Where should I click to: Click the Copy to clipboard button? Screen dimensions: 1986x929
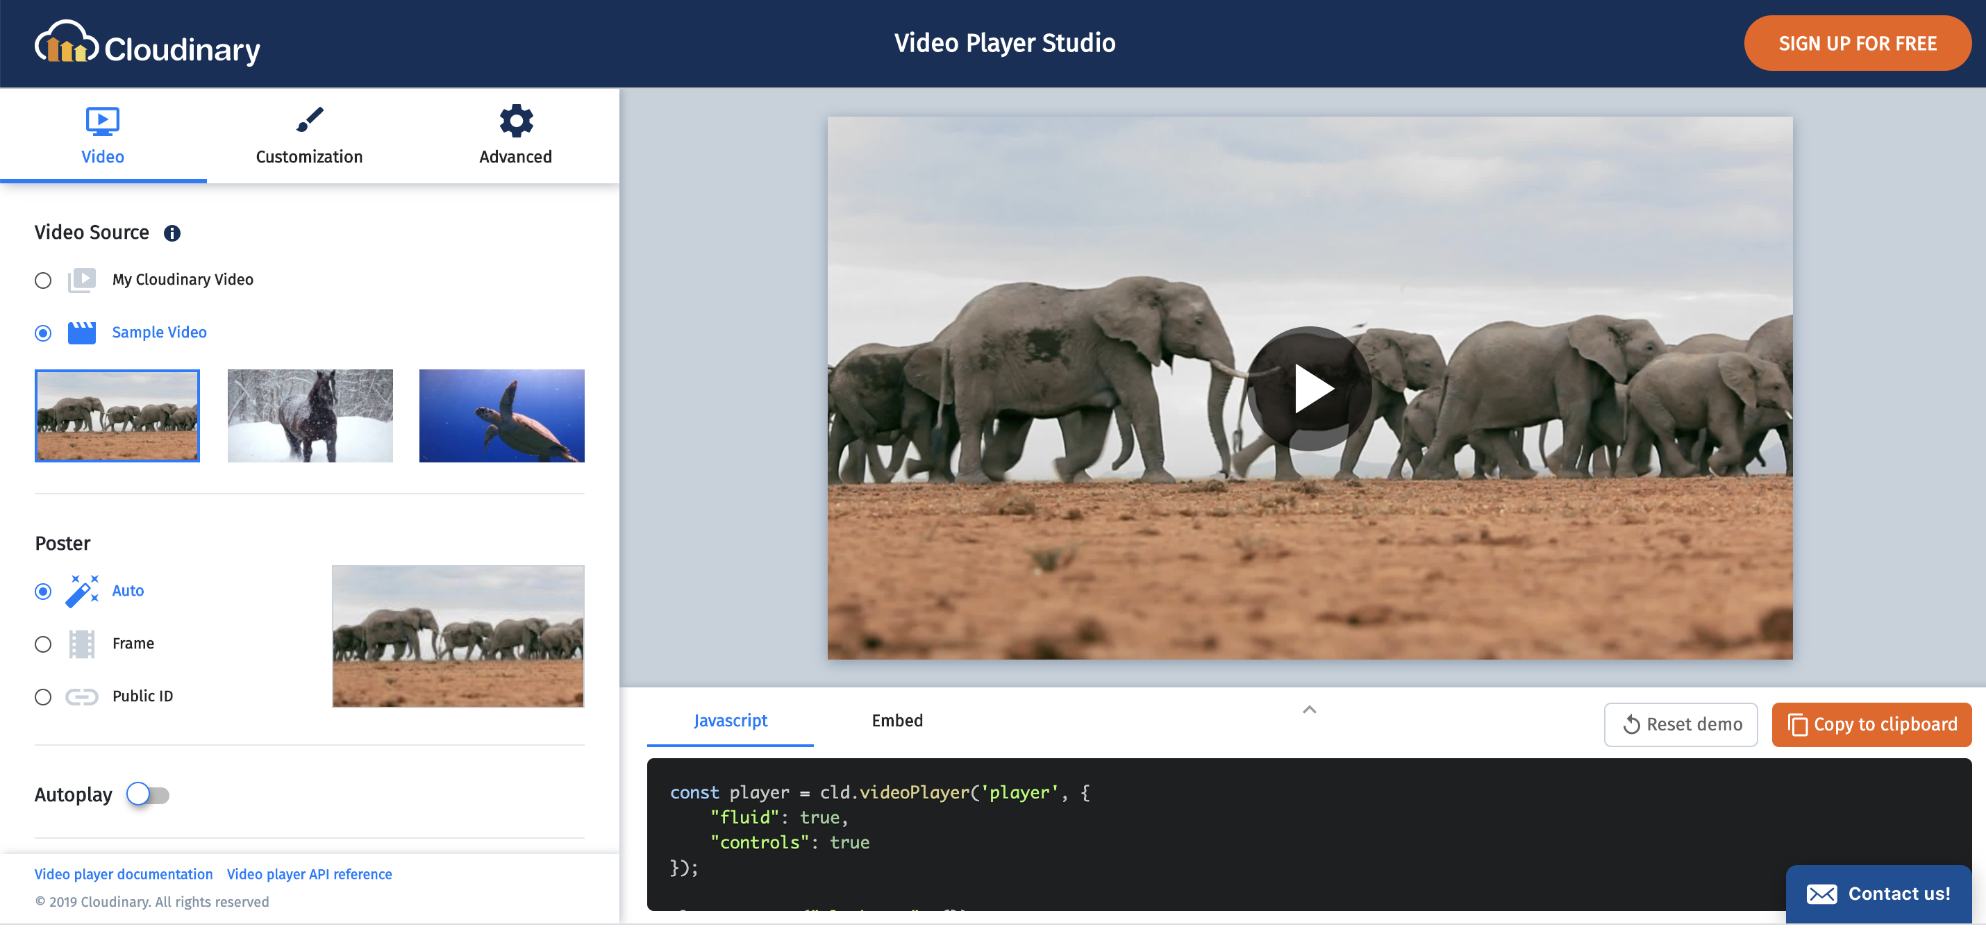[x=1872, y=724]
